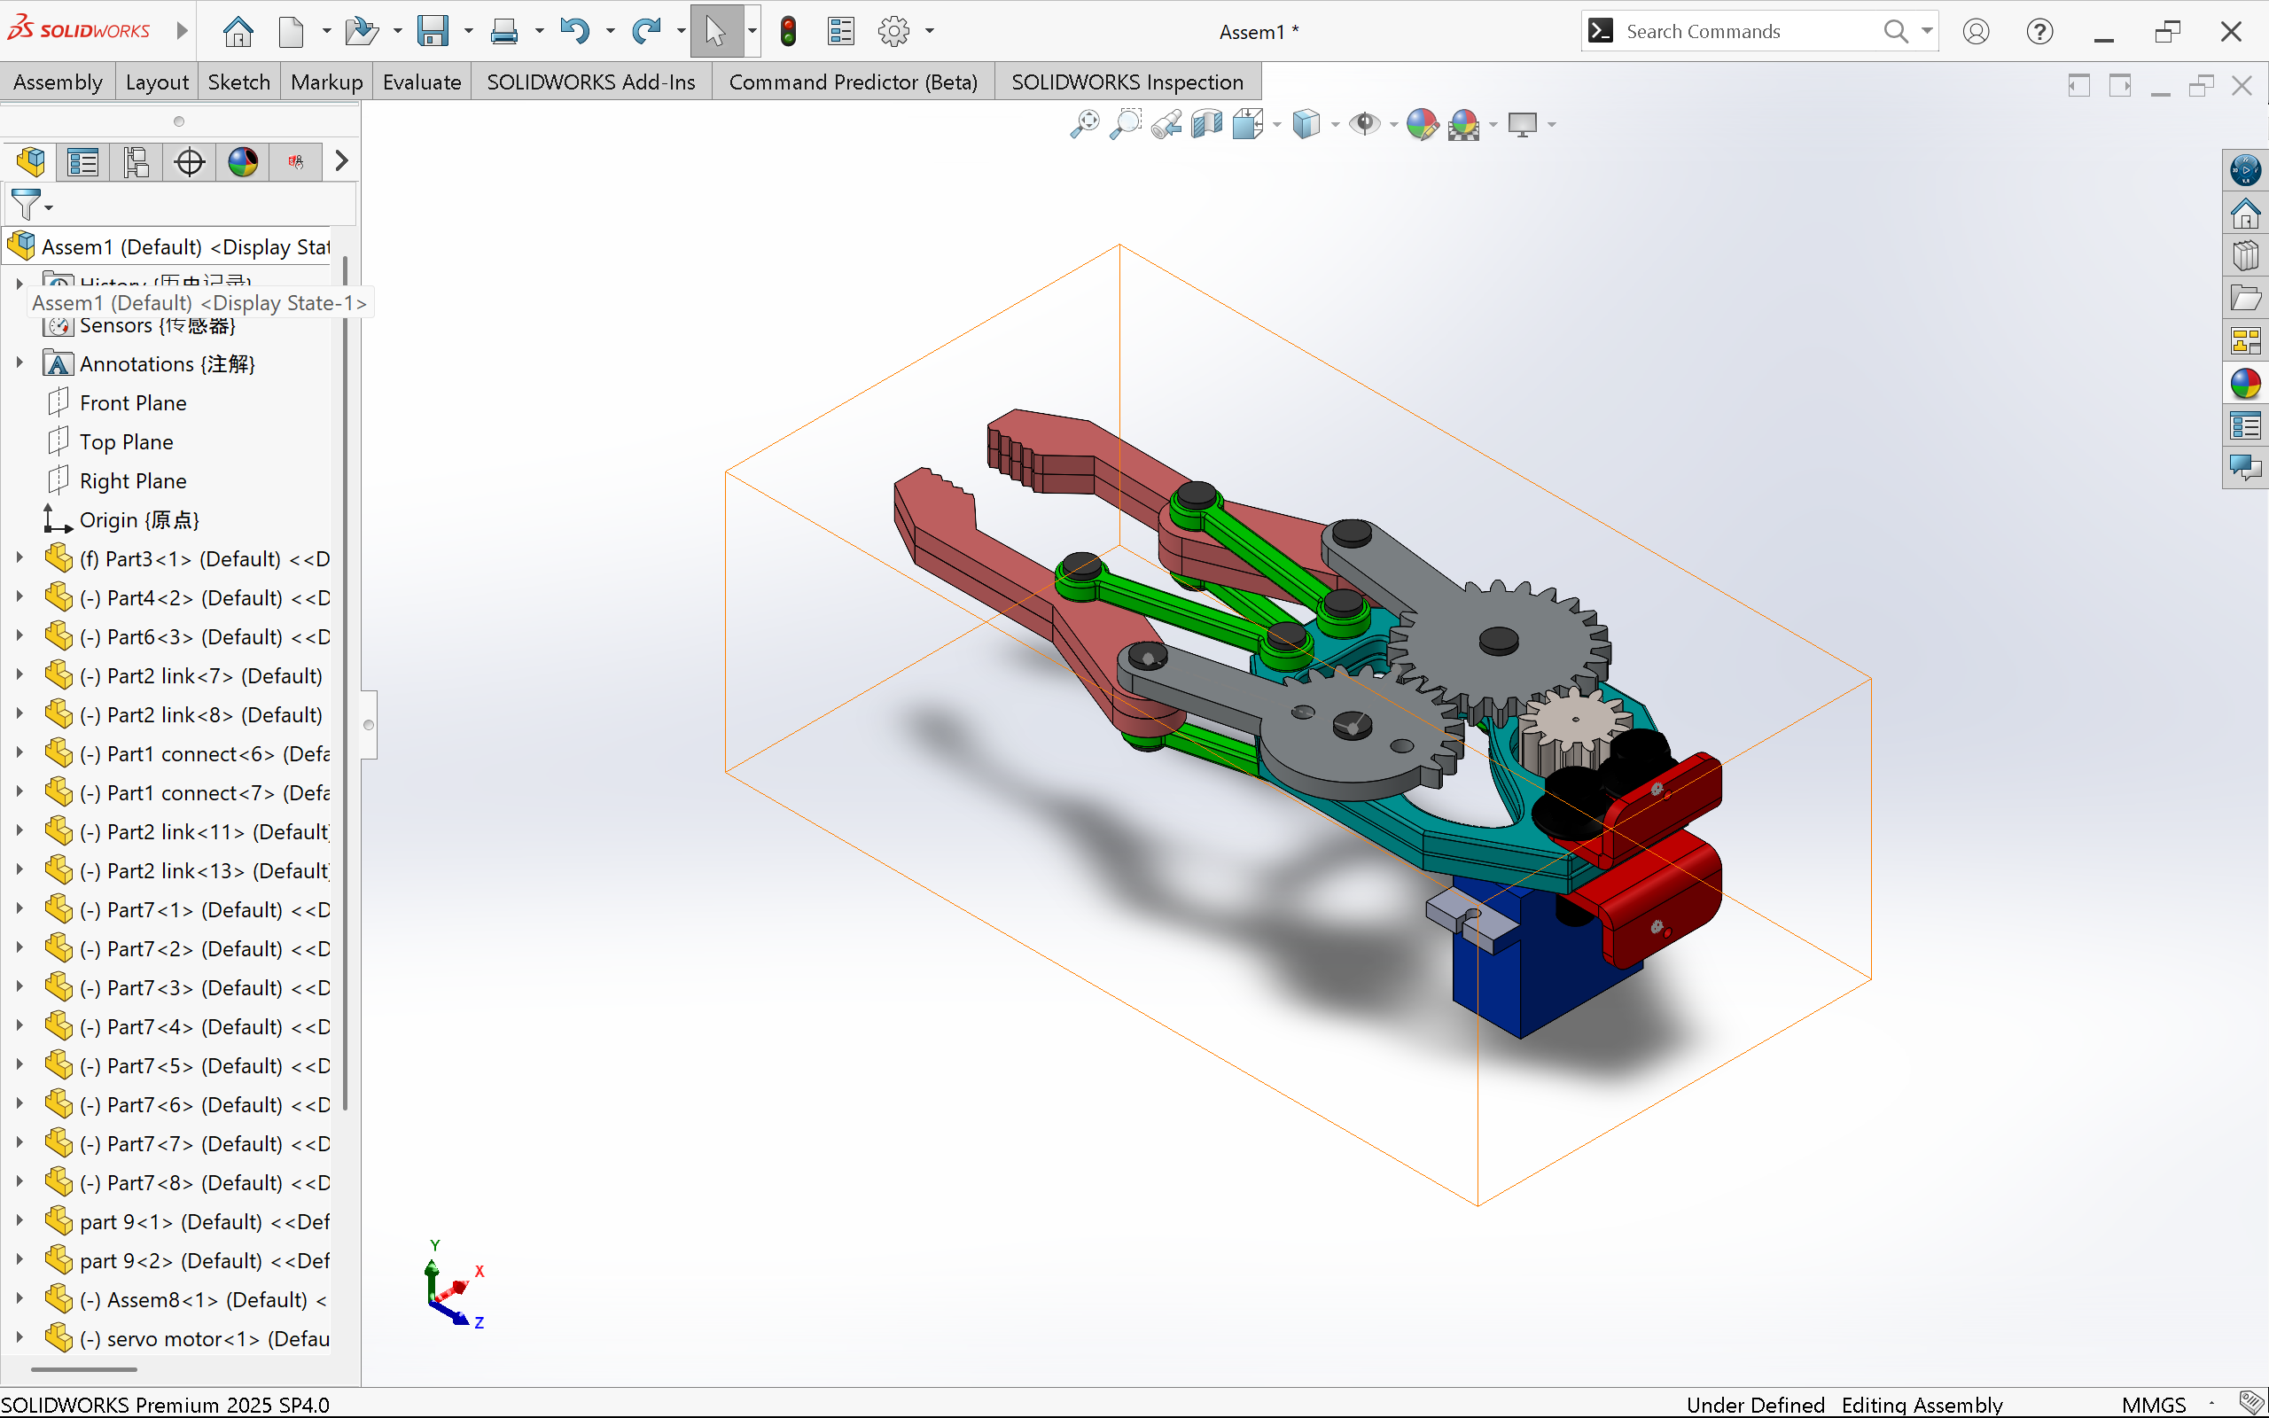
Task: Undo the last action
Action: pyautogui.click(x=573, y=31)
